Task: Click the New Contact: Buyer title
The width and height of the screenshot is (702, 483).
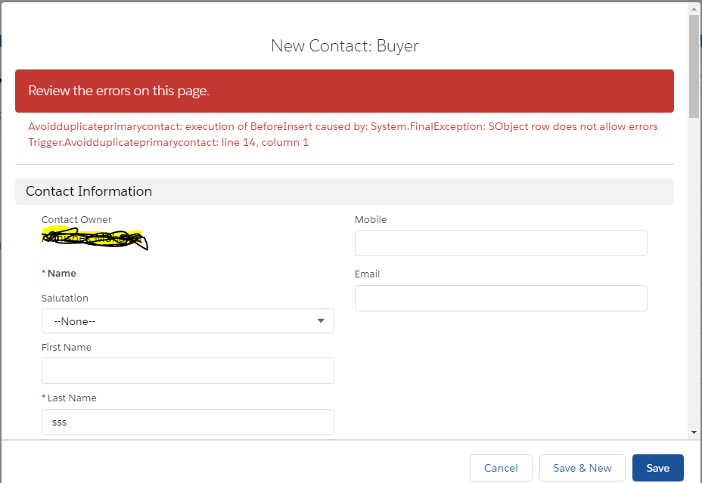Action: 344,46
